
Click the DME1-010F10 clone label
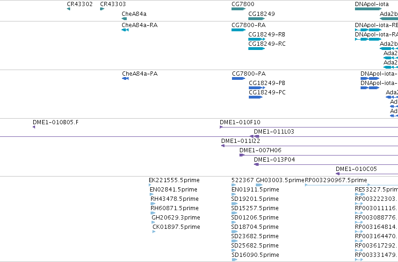pos(240,122)
